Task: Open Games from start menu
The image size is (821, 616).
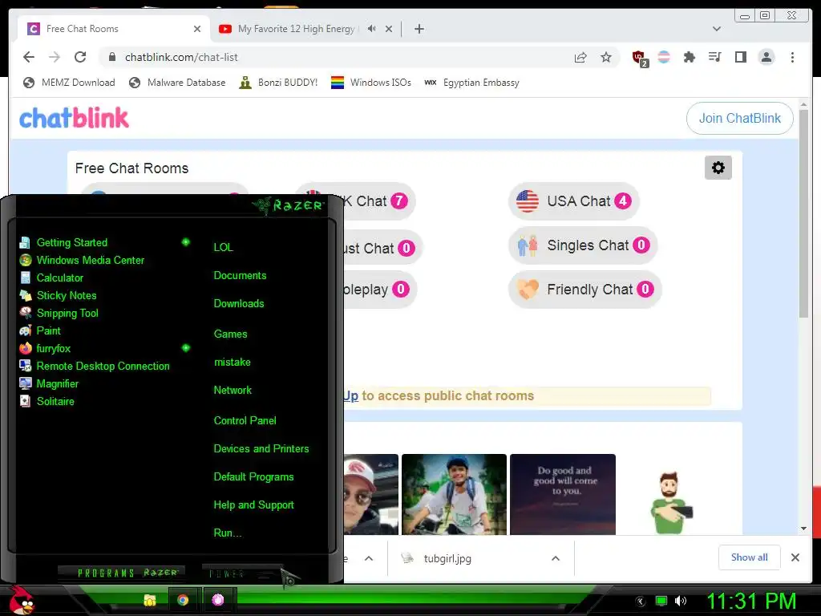Action: pyautogui.click(x=230, y=334)
